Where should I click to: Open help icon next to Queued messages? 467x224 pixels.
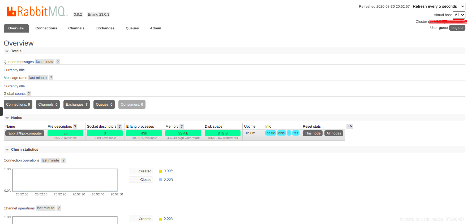click(58, 62)
